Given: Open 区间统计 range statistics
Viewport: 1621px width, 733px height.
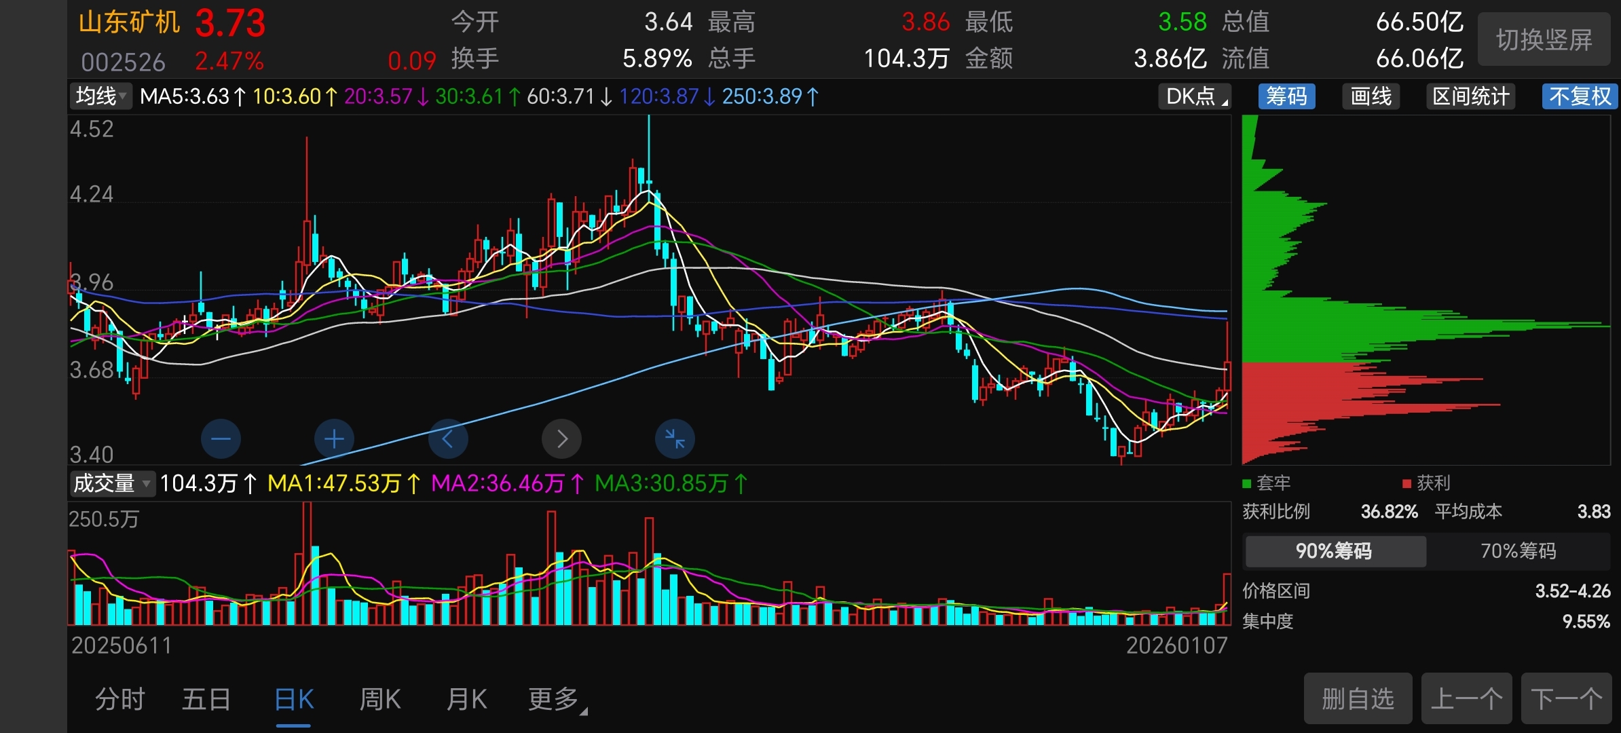Looking at the screenshot, I should (x=1470, y=96).
